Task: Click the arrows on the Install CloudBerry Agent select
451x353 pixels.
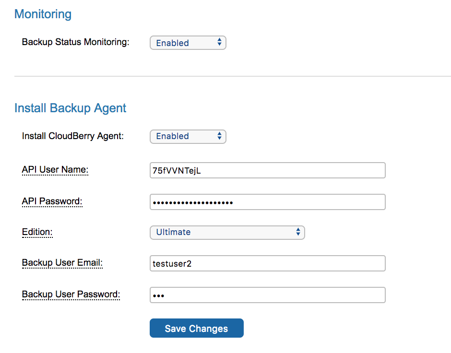Action: click(219, 136)
